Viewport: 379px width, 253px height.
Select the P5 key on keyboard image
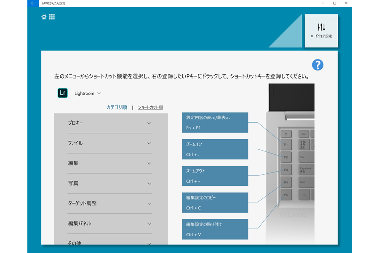pyautogui.click(x=286, y=195)
